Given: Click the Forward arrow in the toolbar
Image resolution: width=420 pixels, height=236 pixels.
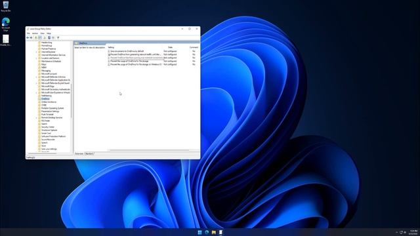Looking at the screenshot, I should [x=31, y=38].
